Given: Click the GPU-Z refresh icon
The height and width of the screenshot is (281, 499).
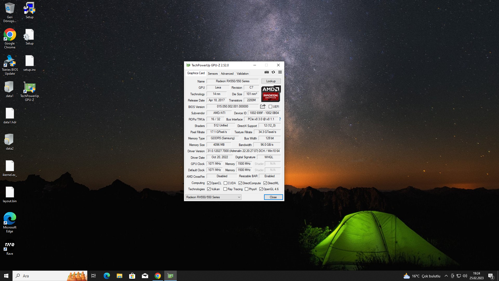Looking at the screenshot, I should 273,72.
